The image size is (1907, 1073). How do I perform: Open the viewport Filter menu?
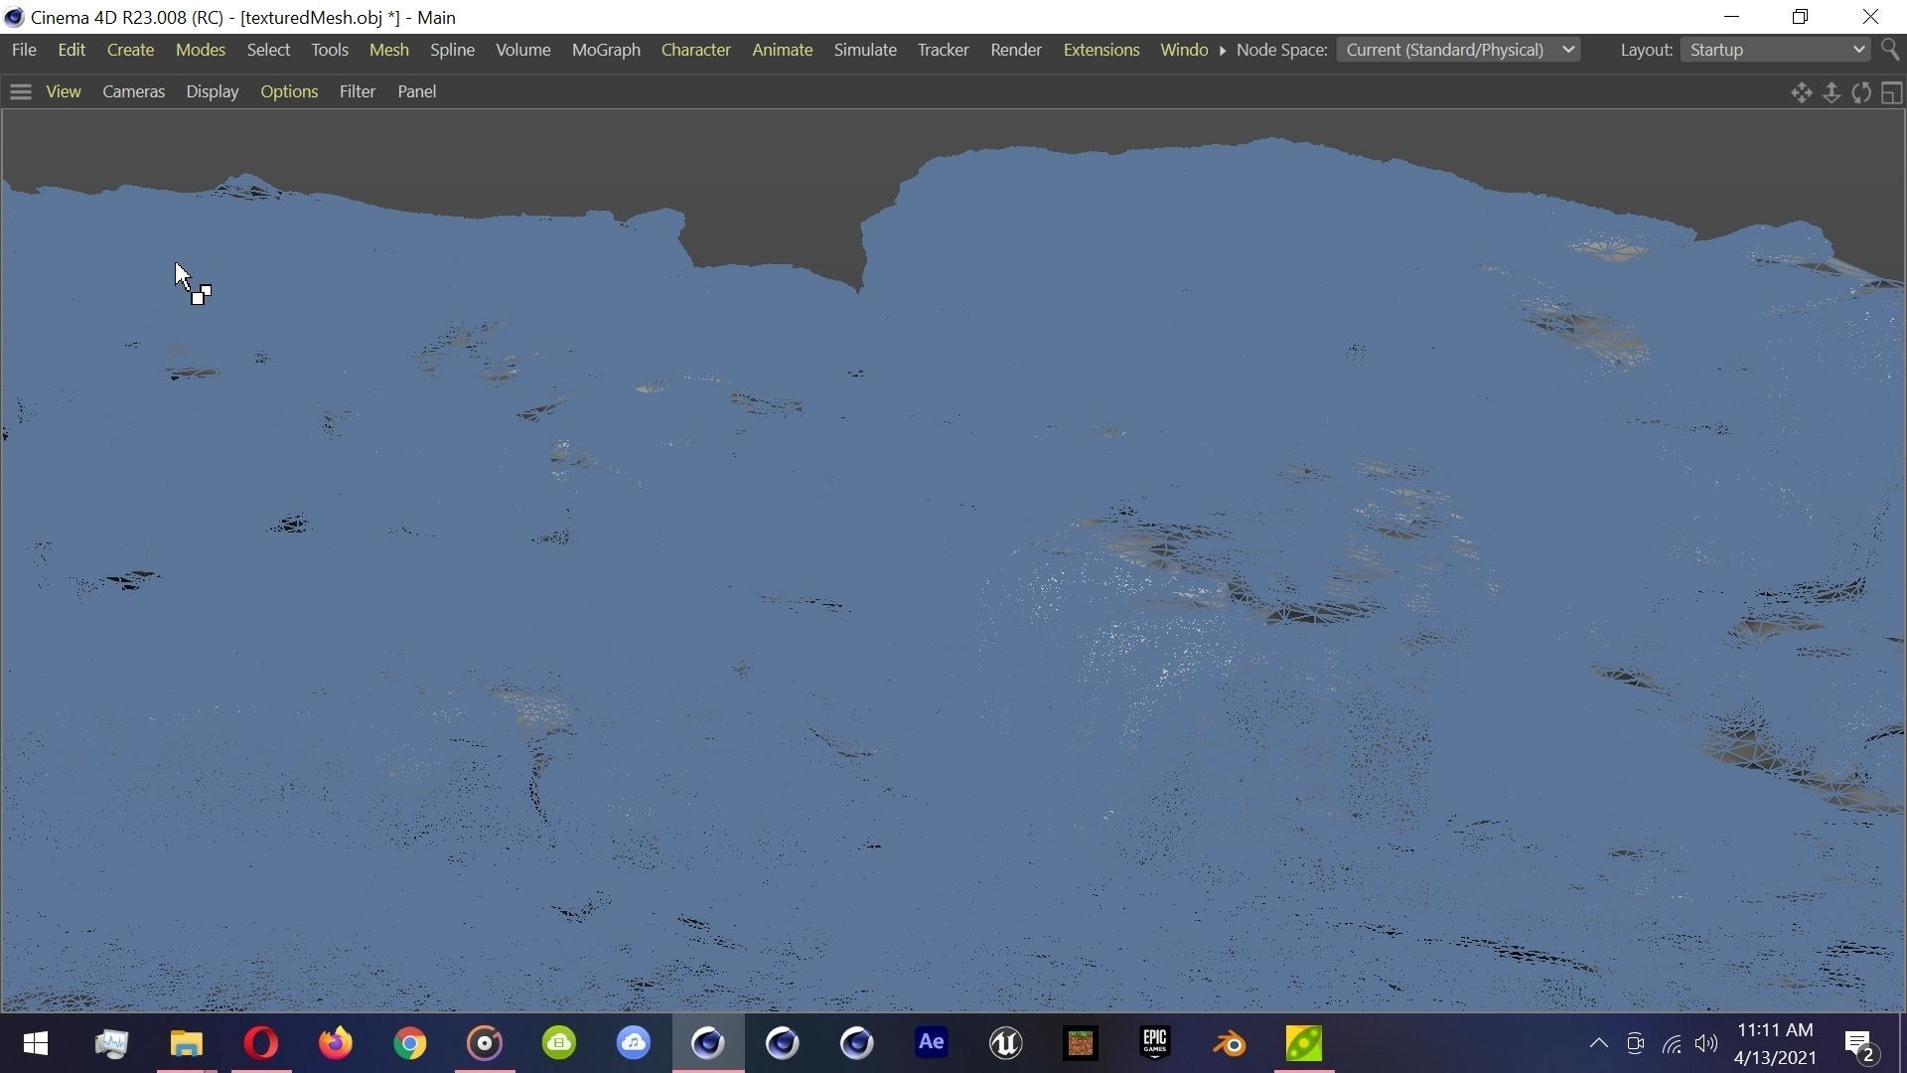[357, 91]
